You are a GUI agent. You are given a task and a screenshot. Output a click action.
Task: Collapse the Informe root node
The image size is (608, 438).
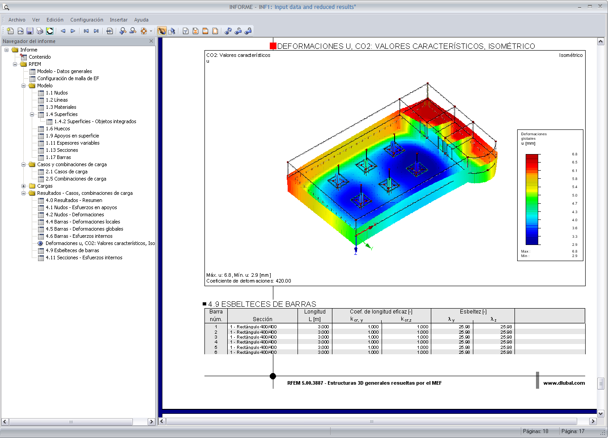coord(7,50)
